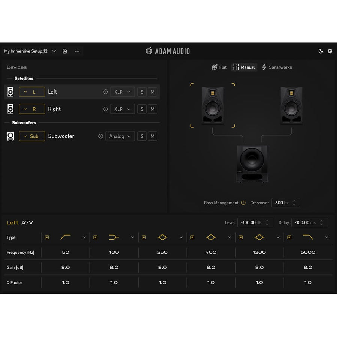Select the Subwoofer device name label
This screenshot has height=337, width=337.
(61, 136)
